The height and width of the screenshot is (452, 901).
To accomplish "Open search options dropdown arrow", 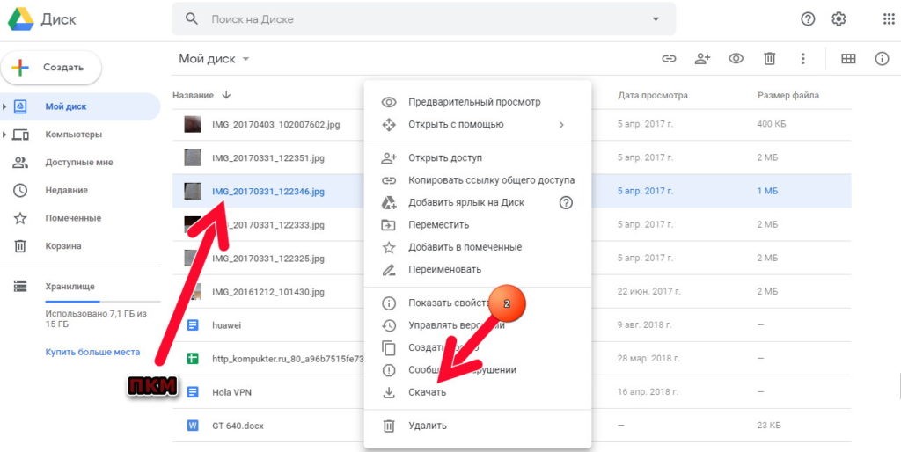I will click(655, 19).
